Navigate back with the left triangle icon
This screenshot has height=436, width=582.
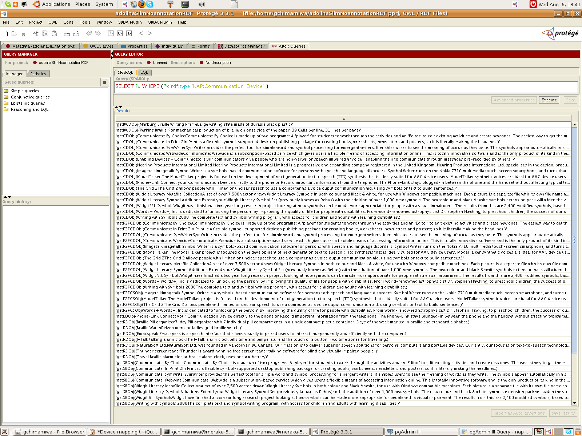click(141, 33)
